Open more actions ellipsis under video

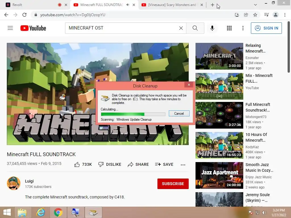(x=183, y=165)
